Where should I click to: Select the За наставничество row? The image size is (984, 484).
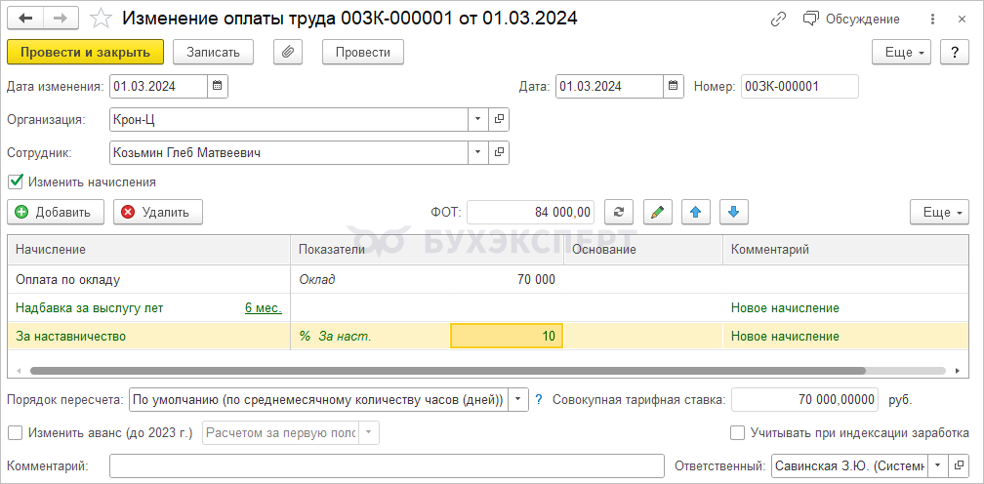click(487, 336)
